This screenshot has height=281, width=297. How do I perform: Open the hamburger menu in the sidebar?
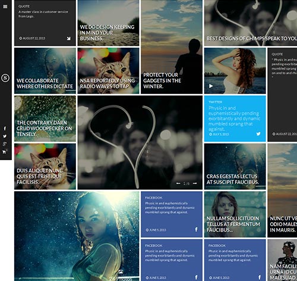click(x=5, y=7)
